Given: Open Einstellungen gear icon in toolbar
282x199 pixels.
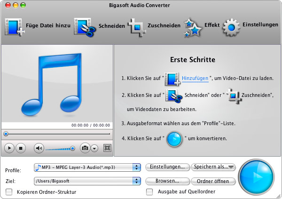Looking at the screenshot, I should click(x=231, y=27).
